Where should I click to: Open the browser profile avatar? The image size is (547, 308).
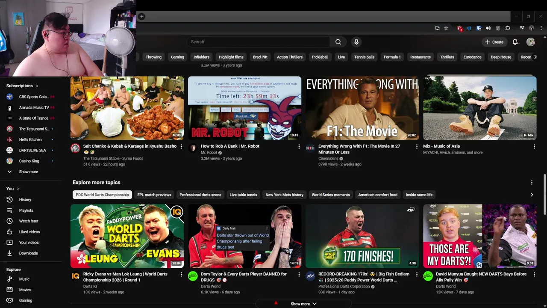tap(531, 28)
